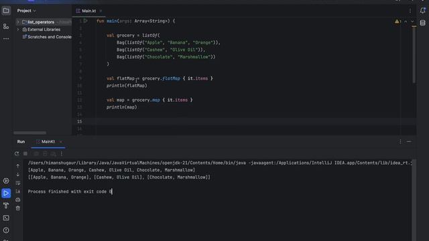
Task: Click the Project panel horizontal scrollbar
Action: [30, 133]
